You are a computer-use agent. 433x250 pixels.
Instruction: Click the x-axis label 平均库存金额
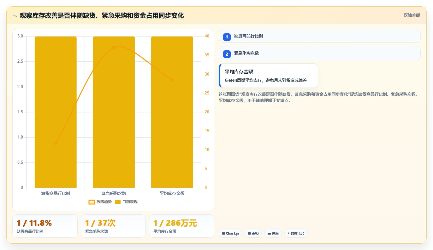[172, 193]
